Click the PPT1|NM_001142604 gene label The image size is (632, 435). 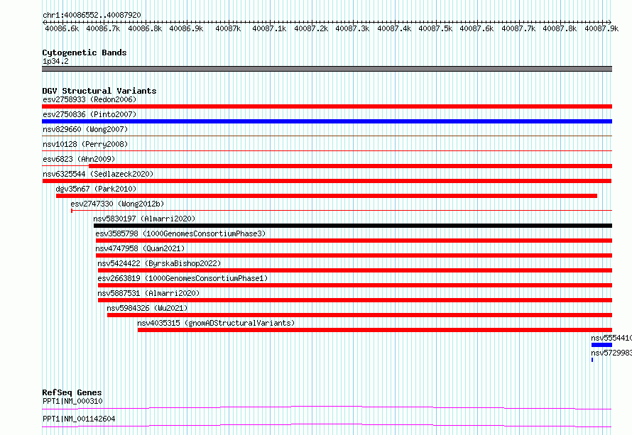click(79, 419)
